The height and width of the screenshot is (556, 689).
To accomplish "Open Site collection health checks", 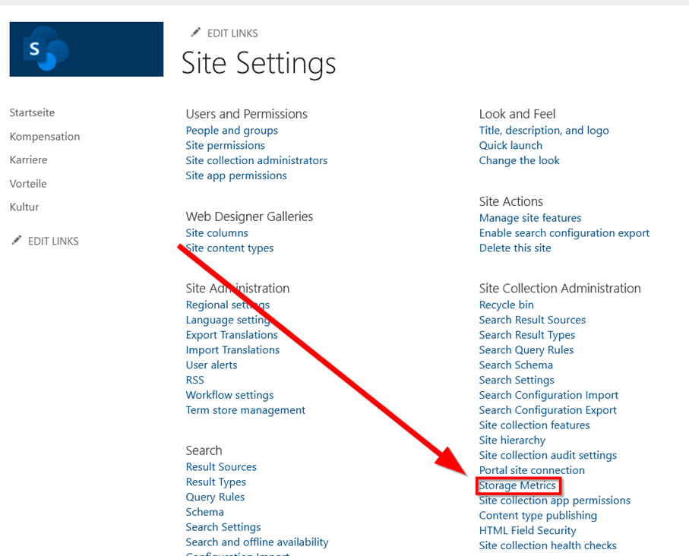I will coord(548,545).
